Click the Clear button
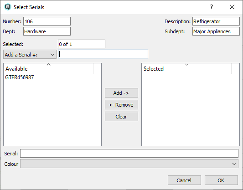The image size is (243, 190). tap(121, 117)
